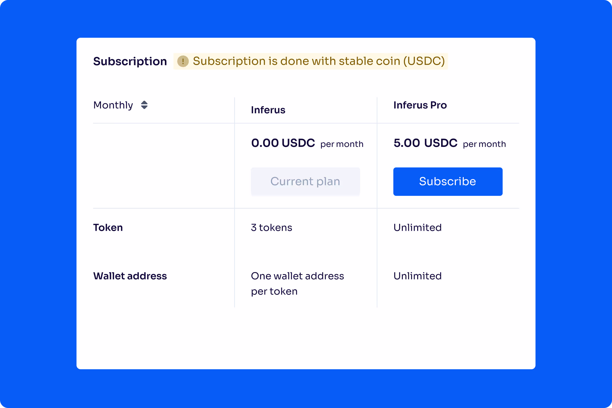Click the "3 tokens" cell
612x408 pixels.
tap(271, 228)
